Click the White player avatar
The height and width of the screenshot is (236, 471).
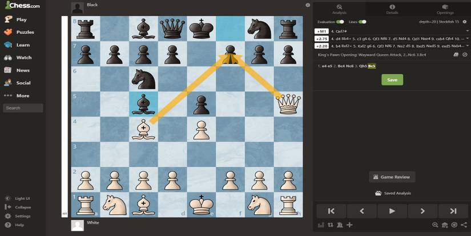[78, 226]
